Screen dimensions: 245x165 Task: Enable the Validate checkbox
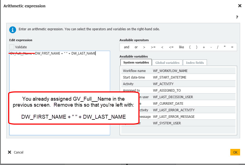pos(12,47)
